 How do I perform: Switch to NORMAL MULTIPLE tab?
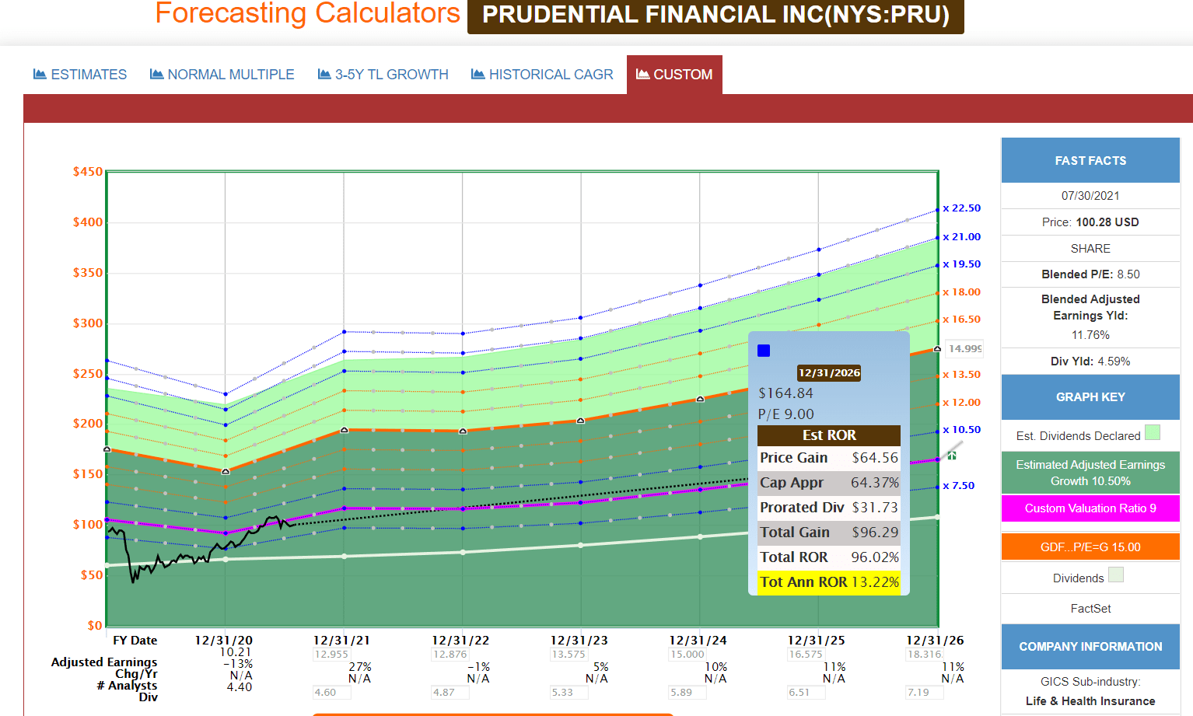click(x=222, y=75)
